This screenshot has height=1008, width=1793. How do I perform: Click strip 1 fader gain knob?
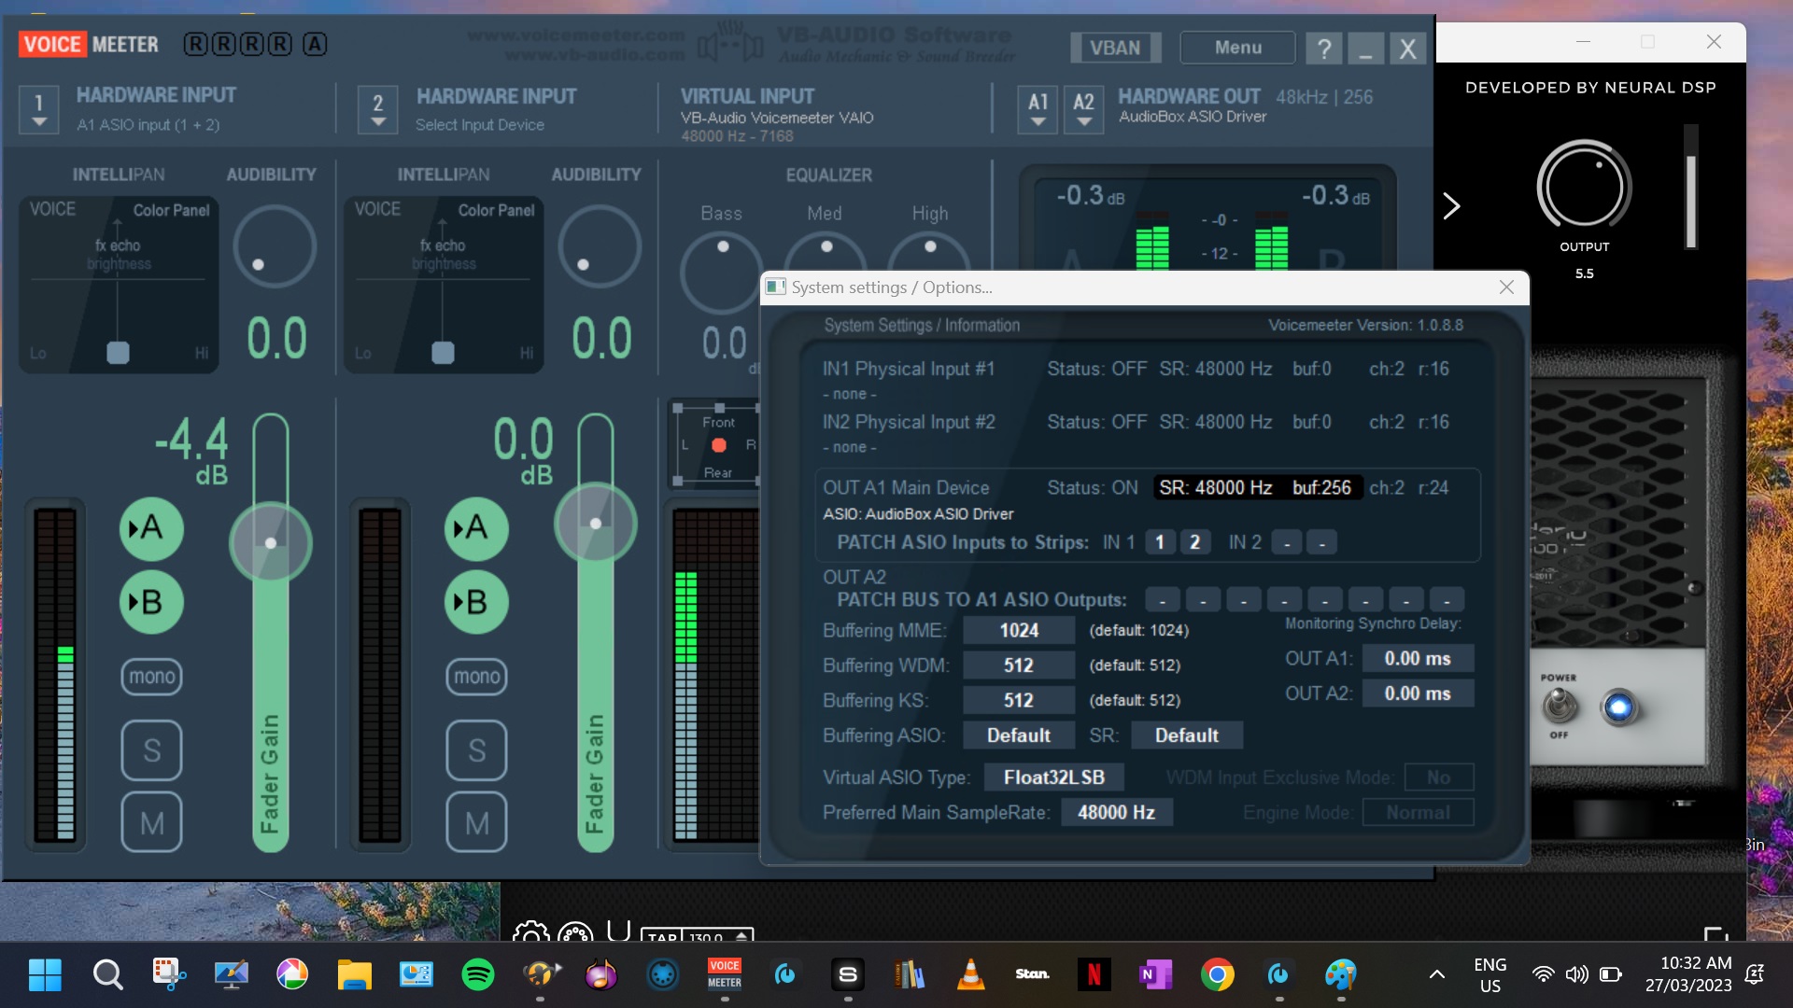click(x=271, y=542)
